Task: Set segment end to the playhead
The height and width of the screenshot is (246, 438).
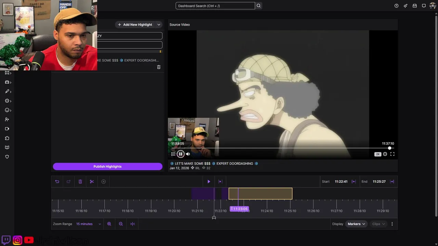Action: point(392,181)
